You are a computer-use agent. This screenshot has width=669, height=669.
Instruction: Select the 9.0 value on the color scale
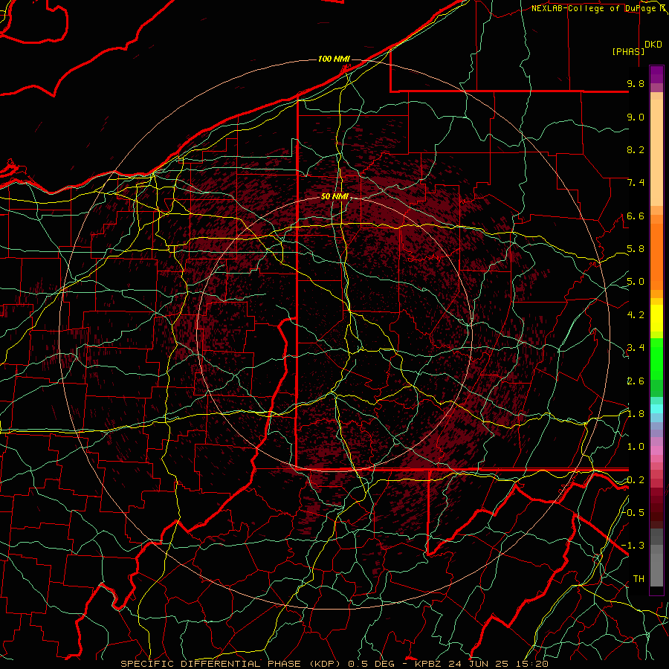636,117
